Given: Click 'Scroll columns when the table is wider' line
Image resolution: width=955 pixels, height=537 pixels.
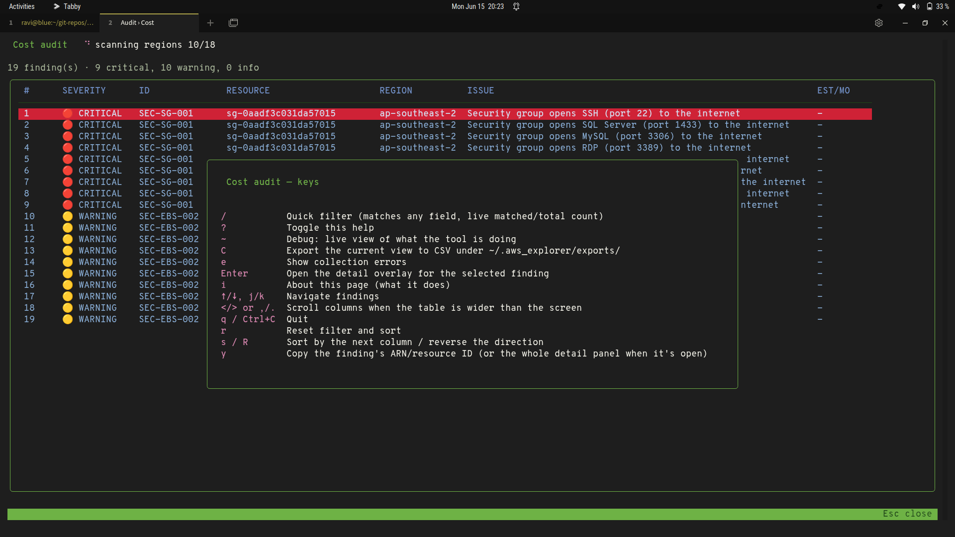Looking at the screenshot, I should (434, 308).
